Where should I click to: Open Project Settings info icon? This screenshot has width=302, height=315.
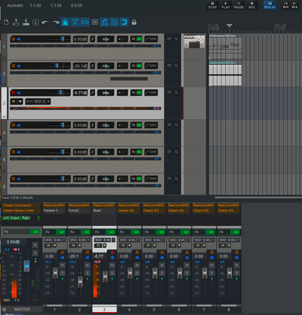coord(35,23)
